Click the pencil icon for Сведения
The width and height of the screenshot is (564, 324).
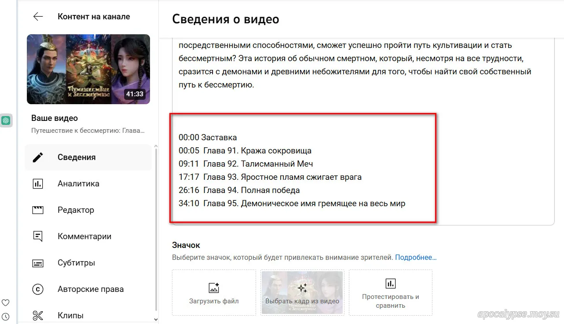pyautogui.click(x=38, y=157)
